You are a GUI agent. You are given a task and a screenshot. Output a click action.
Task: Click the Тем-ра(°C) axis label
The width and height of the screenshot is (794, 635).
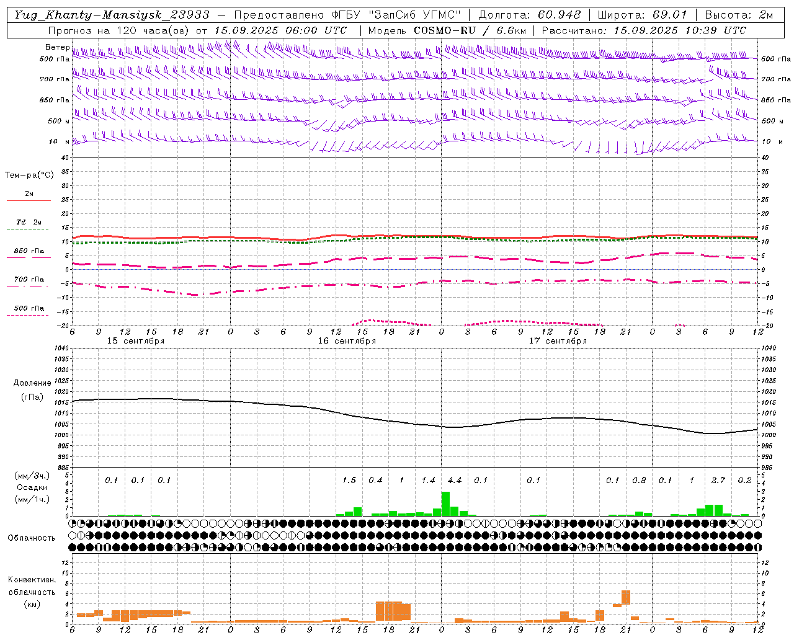pyautogui.click(x=29, y=175)
